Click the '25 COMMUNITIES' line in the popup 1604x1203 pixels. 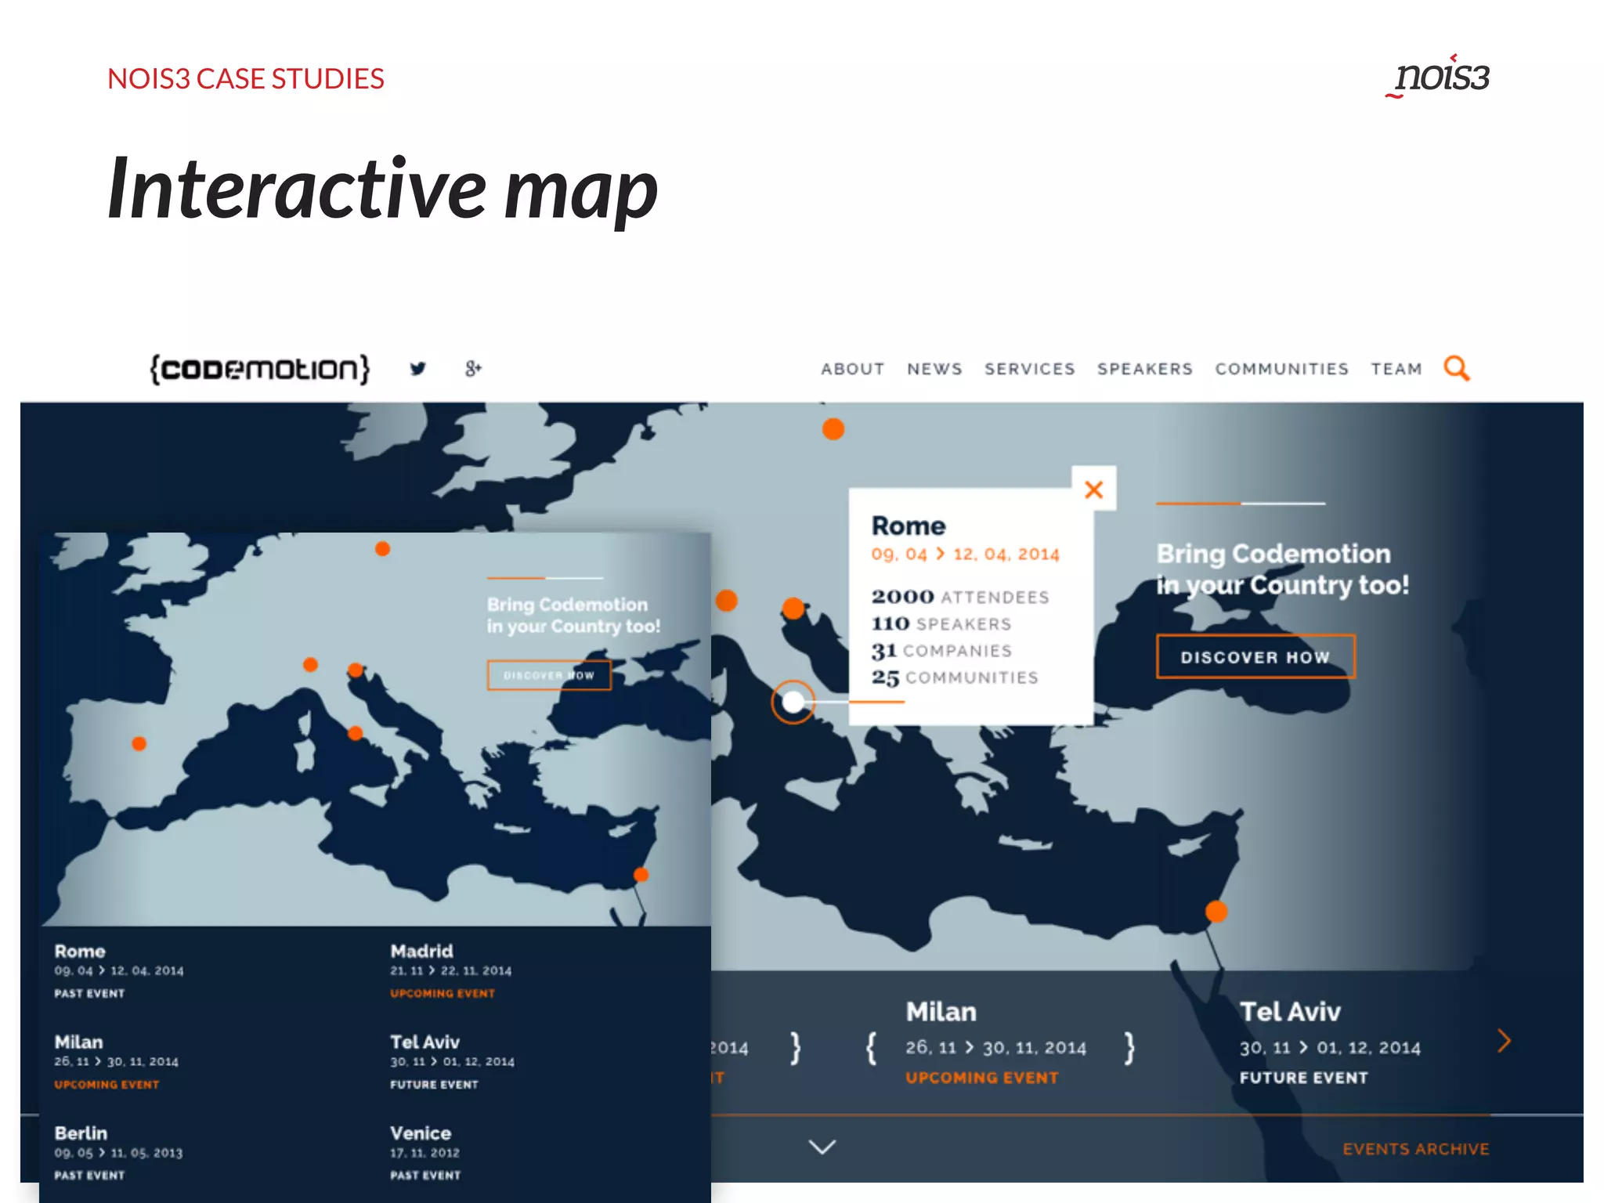[955, 677]
